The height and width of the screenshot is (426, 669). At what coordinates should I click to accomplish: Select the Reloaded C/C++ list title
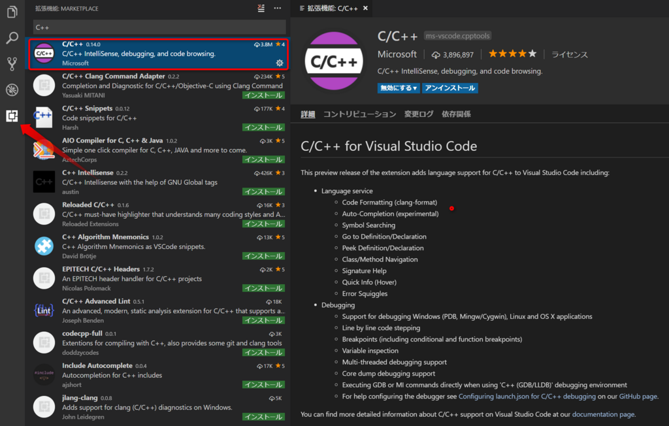coord(88,205)
